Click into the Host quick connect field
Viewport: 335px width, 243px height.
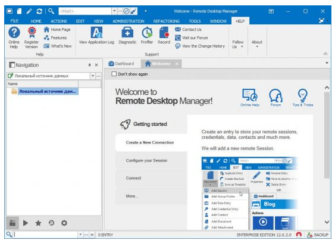(x=85, y=11)
